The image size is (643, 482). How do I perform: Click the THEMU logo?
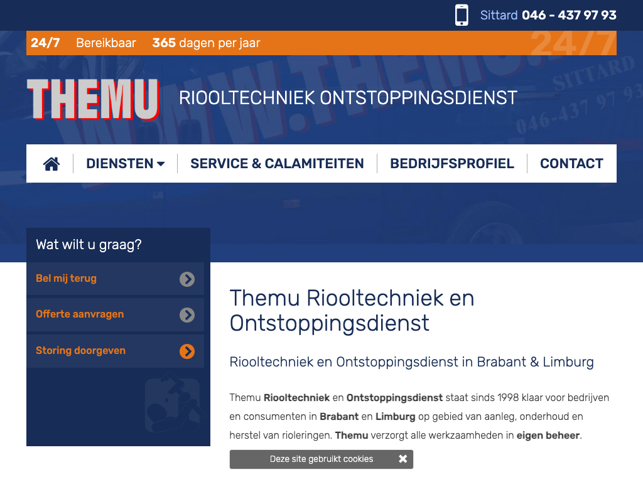click(x=93, y=99)
